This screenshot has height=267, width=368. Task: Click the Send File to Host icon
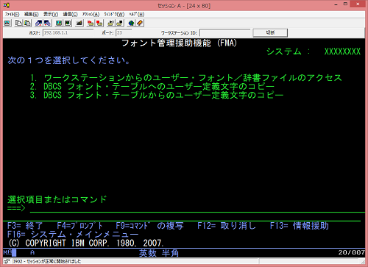[39, 23]
